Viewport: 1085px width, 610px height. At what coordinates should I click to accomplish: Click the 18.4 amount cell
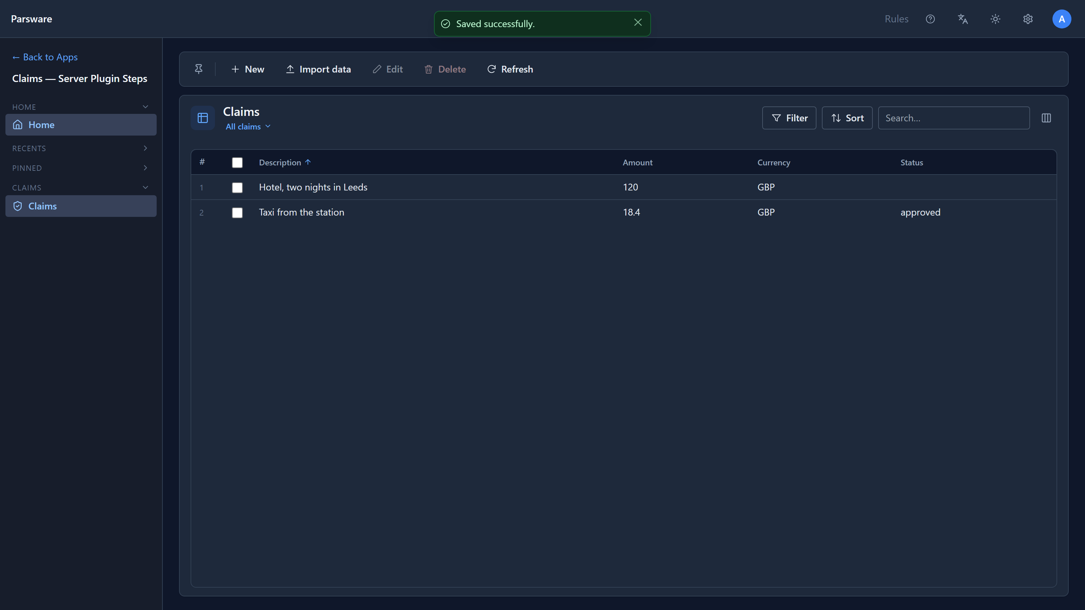631,212
